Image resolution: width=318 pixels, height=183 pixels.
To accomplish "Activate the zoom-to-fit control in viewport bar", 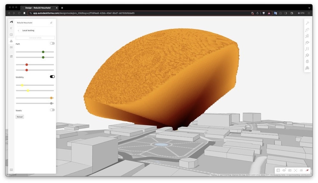I will tap(295, 170).
